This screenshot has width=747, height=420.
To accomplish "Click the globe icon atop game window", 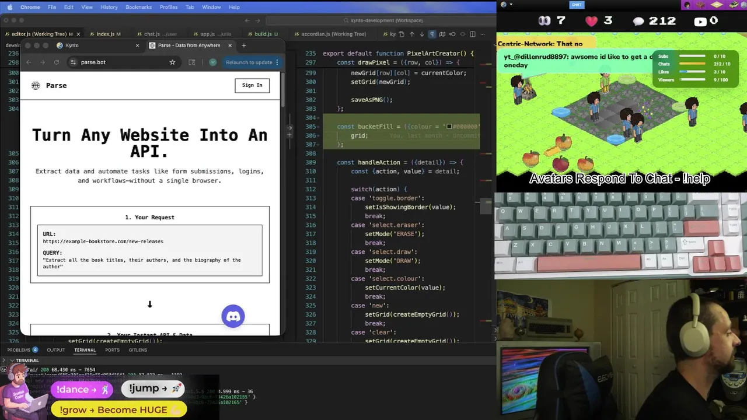I will tap(504, 5).
